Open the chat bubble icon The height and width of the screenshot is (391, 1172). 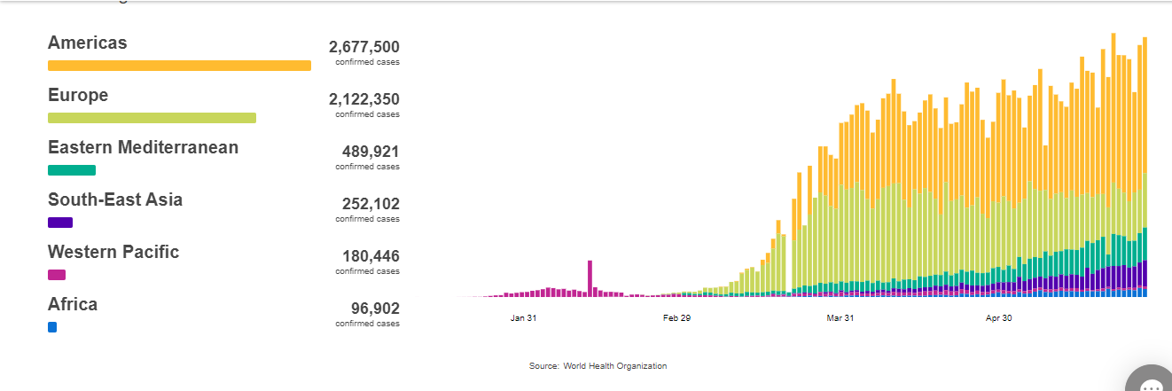pyautogui.click(x=1152, y=381)
